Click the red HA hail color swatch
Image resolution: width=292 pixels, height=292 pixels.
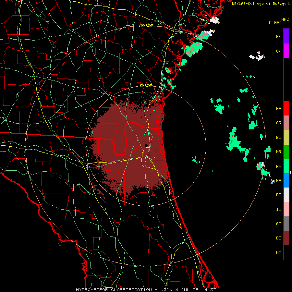[x=286, y=108]
